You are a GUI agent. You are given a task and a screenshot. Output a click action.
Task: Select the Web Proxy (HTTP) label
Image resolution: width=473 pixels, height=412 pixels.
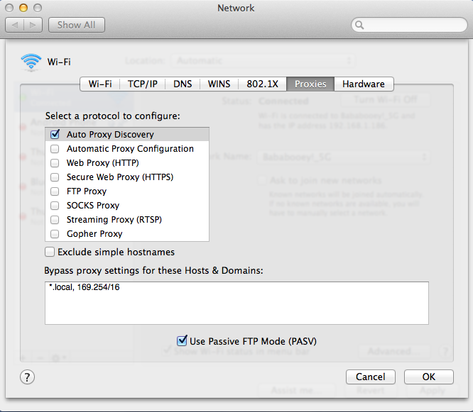pos(102,163)
